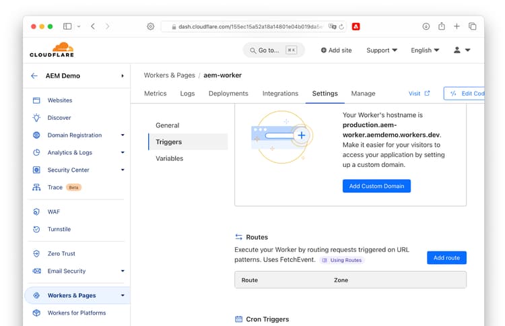Image resolution: width=505 pixels, height=326 pixels.
Task: Open the English language dropdown
Action: pyautogui.click(x=425, y=51)
